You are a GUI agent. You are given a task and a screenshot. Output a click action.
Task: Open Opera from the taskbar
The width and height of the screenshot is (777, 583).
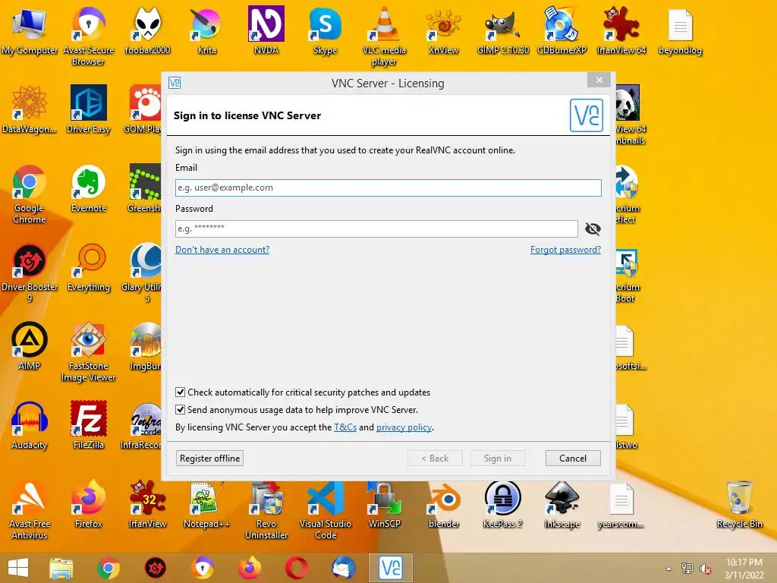[x=297, y=568]
